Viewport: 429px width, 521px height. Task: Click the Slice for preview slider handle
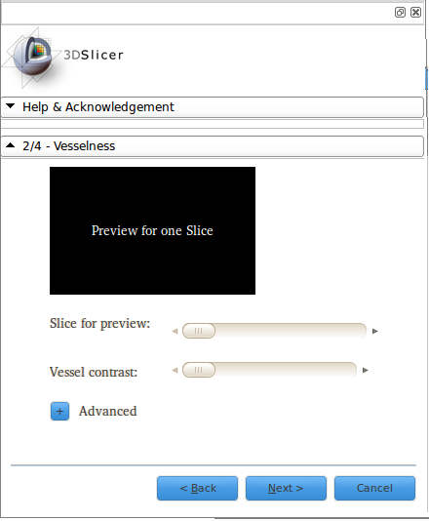[199, 331]
